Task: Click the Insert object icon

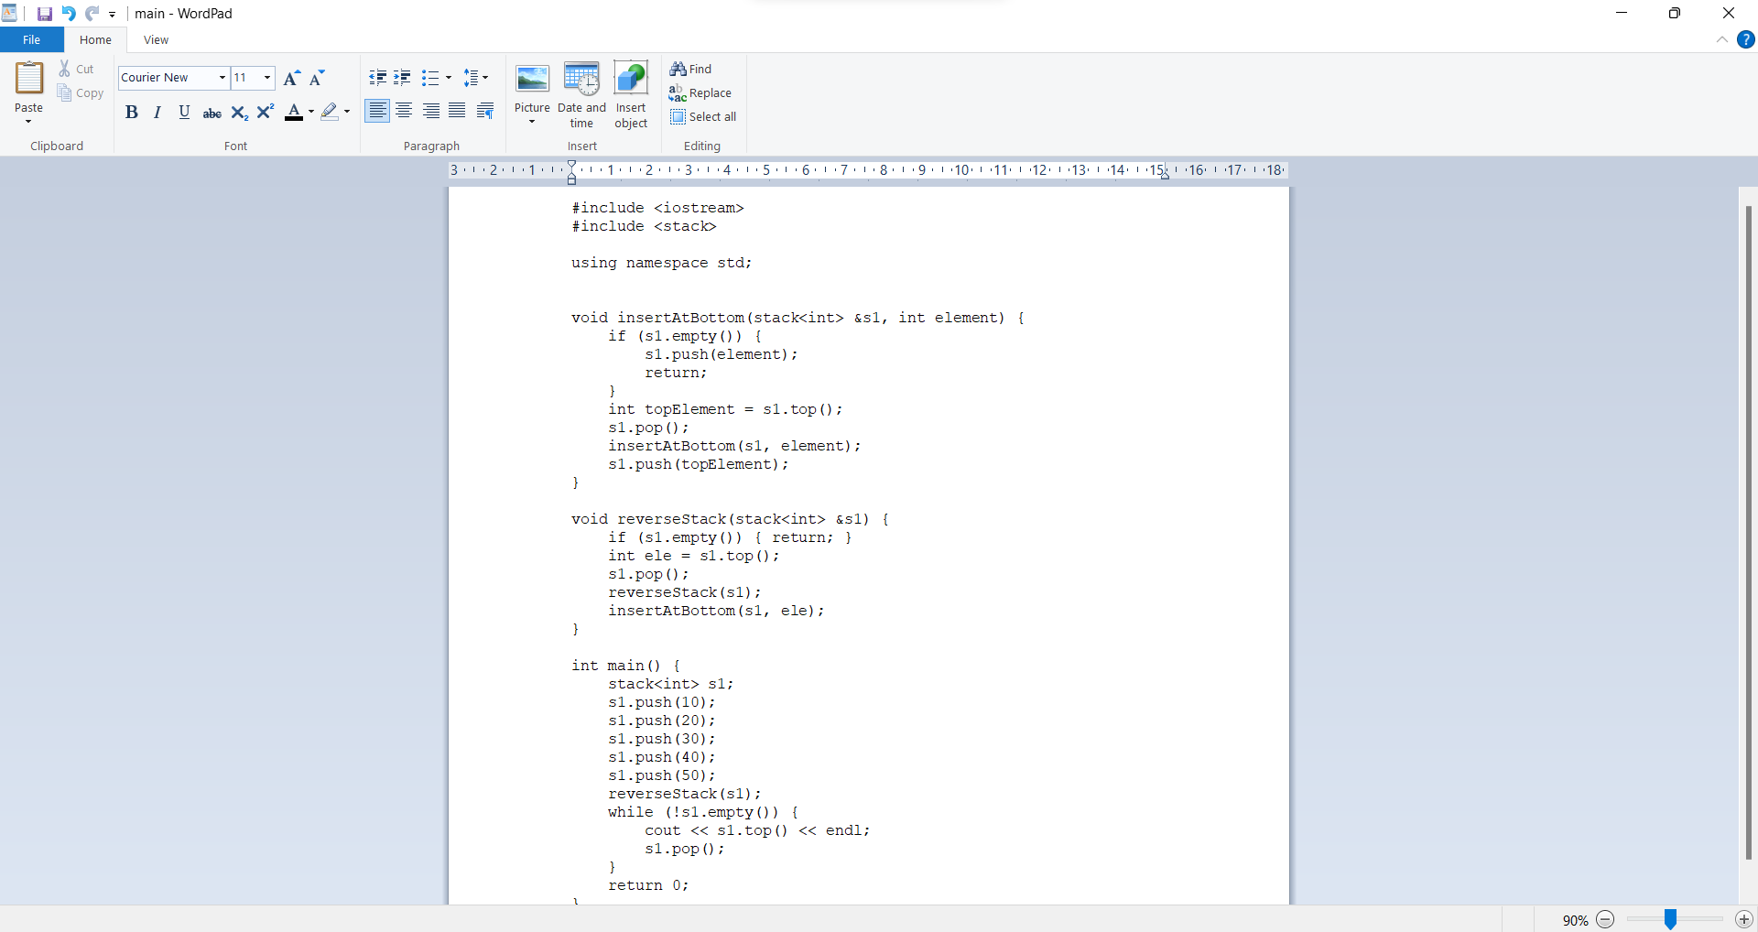Action: [631, 80]
